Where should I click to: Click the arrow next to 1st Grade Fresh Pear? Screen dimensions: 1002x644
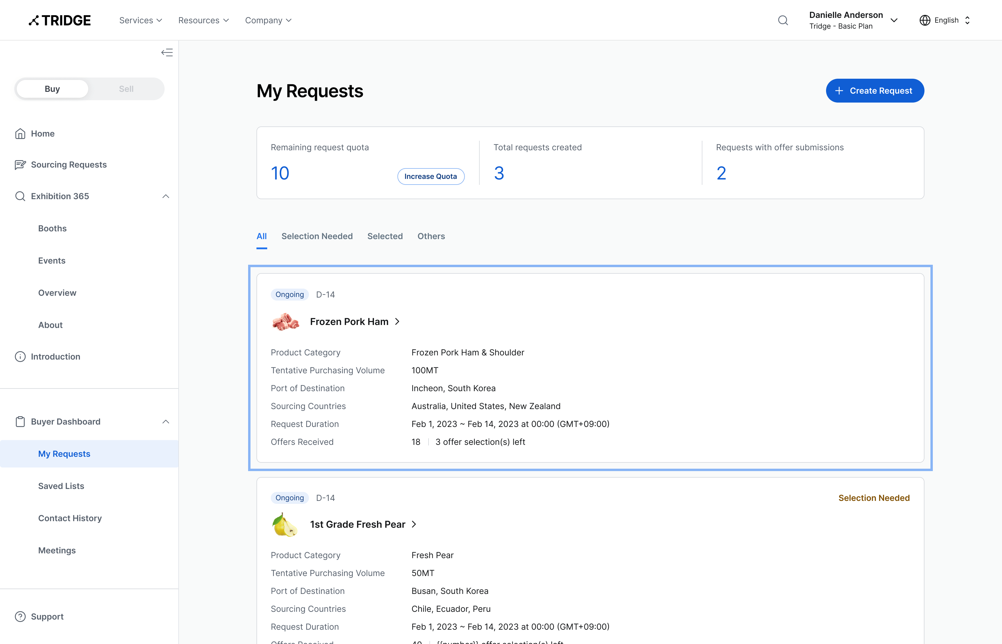[x=414, y=524]
